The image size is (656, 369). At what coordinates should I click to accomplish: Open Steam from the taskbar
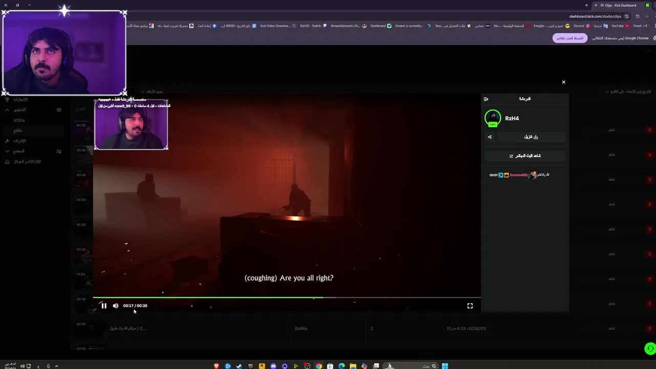coord(239,366)
